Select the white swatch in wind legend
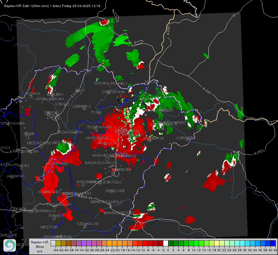This screenshot has width=278, height=255. (166, 243)
